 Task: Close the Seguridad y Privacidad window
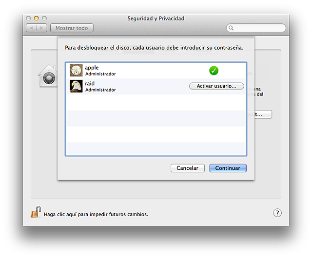(28, 18)
